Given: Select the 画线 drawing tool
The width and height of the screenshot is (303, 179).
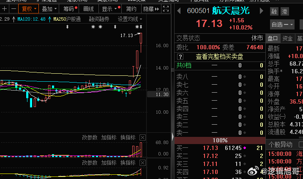Looking at the screenshot, I should coord(88,9).
